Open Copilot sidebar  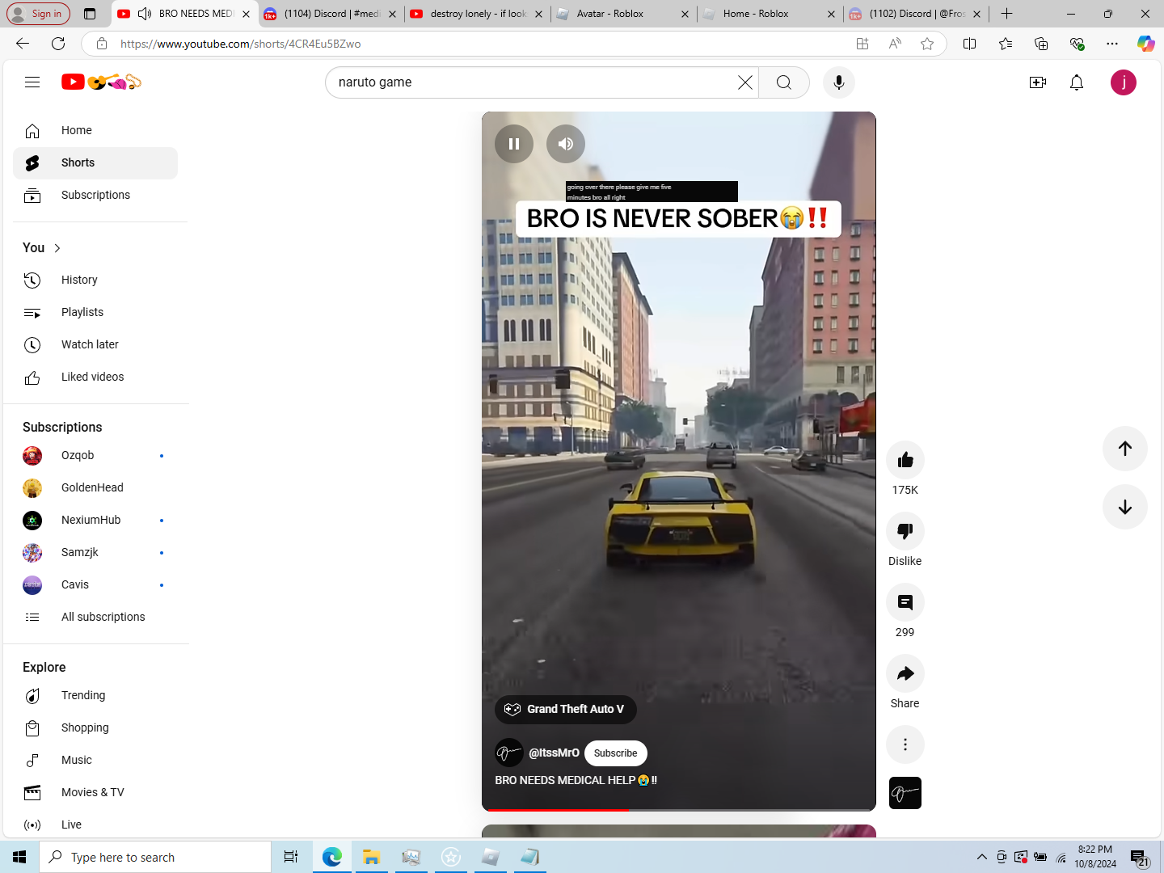pyautogui.click(x=1145, y=44)
